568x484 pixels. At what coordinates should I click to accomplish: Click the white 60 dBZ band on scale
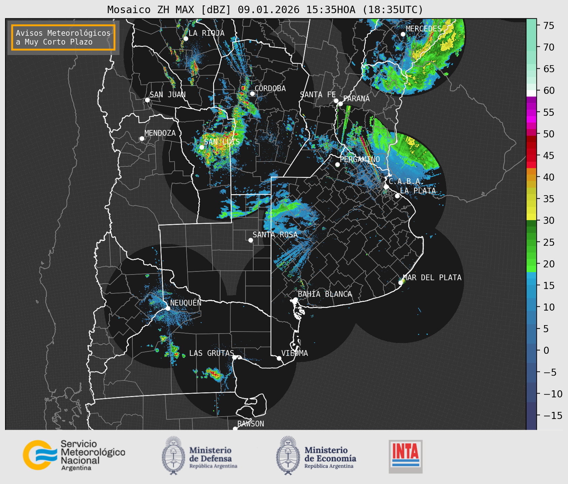(x=531, y=93)
